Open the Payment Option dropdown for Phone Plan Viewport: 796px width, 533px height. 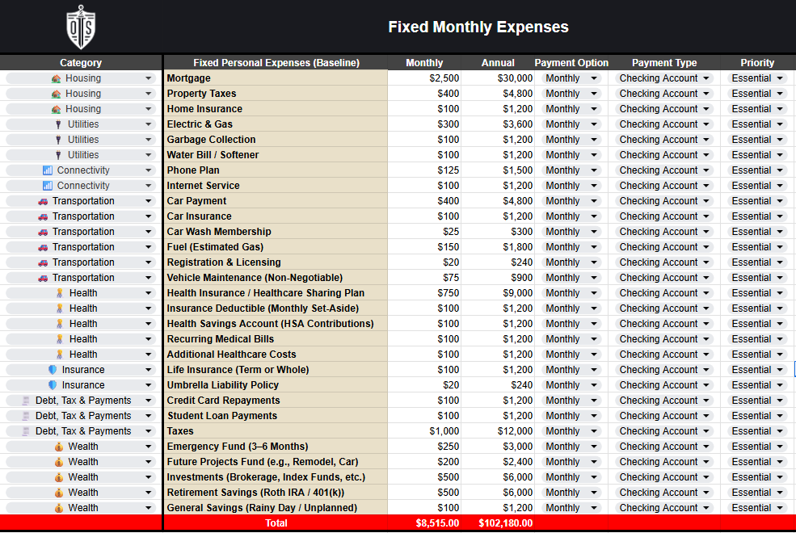(594, 170)
